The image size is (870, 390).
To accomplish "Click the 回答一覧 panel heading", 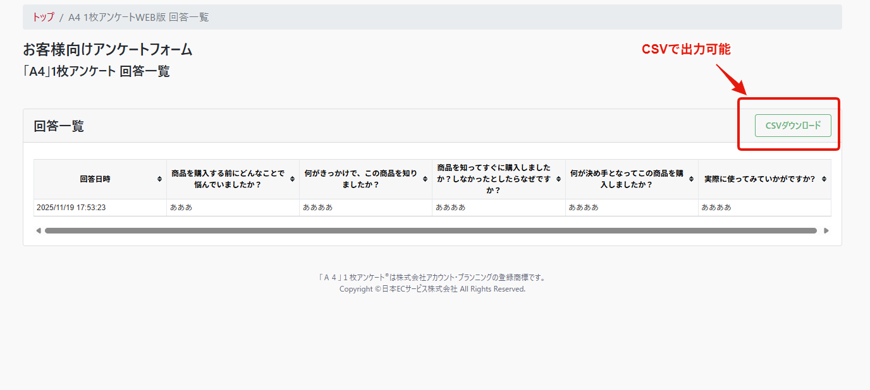I will point(59,126).
